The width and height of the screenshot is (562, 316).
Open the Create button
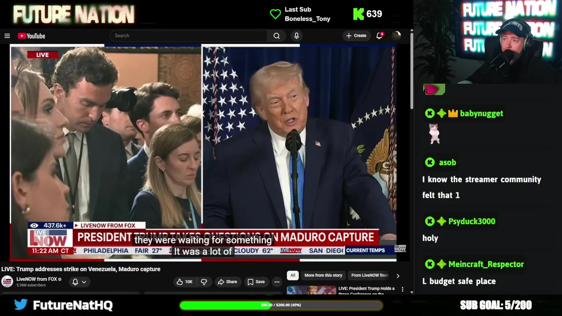[356, 36]
